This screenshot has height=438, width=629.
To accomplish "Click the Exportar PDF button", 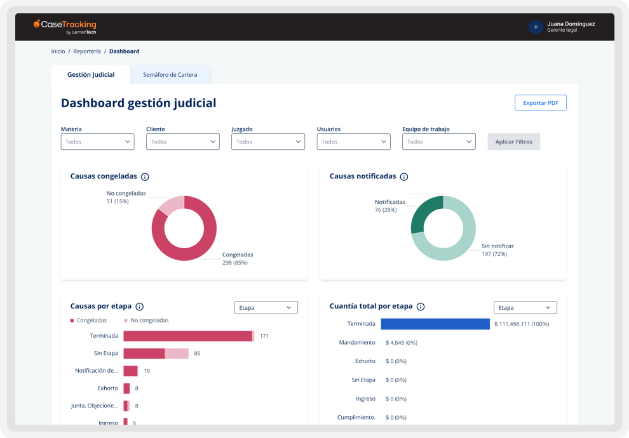I will [540, 102].
